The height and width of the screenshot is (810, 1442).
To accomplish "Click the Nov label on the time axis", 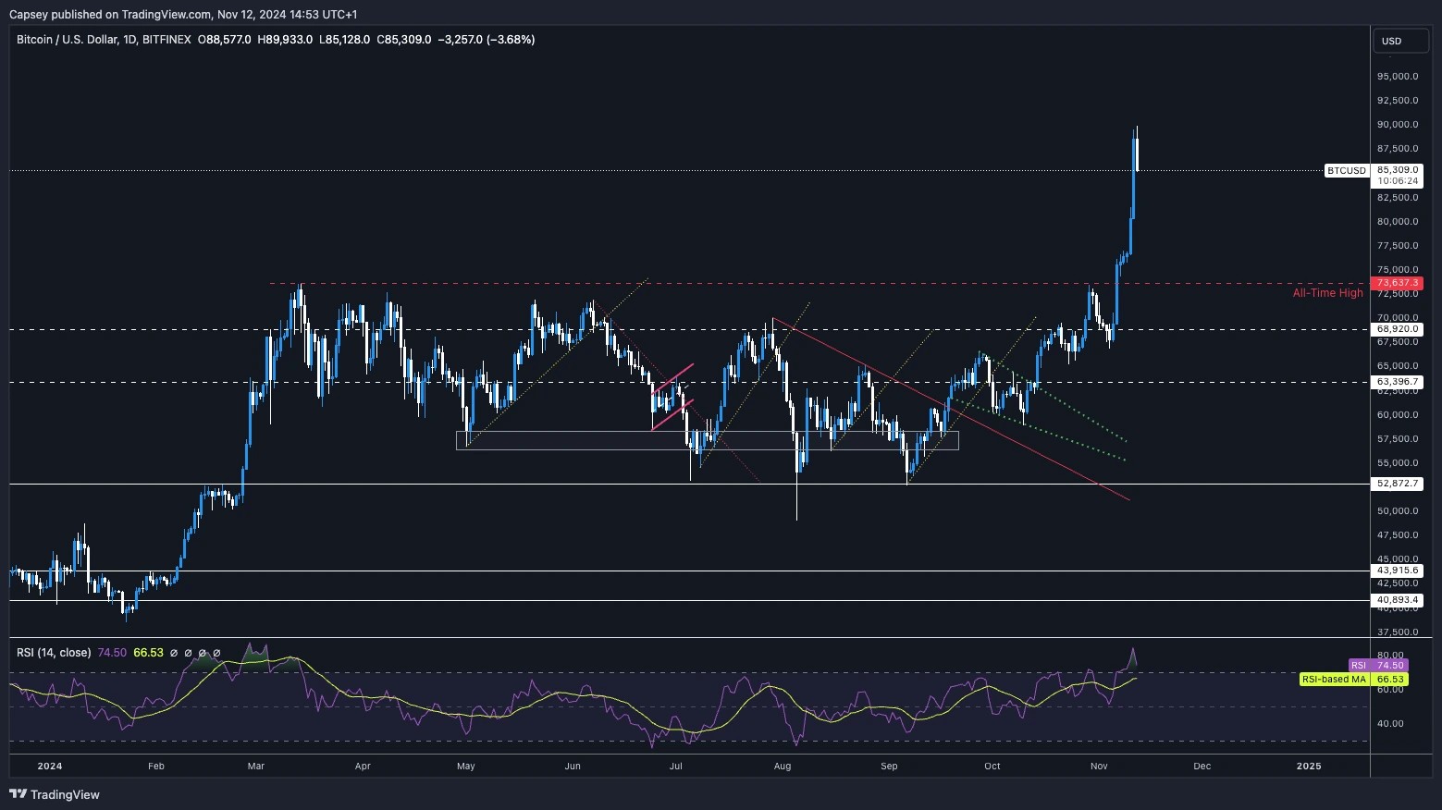I will point(1097,766).
